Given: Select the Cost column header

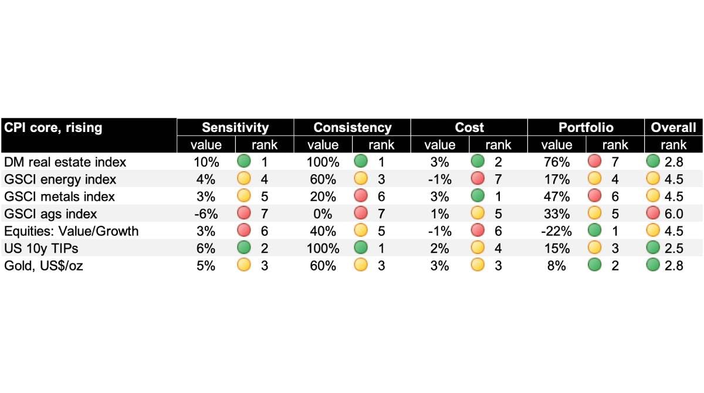Looking at the screenshot, I should pos(469,127).
